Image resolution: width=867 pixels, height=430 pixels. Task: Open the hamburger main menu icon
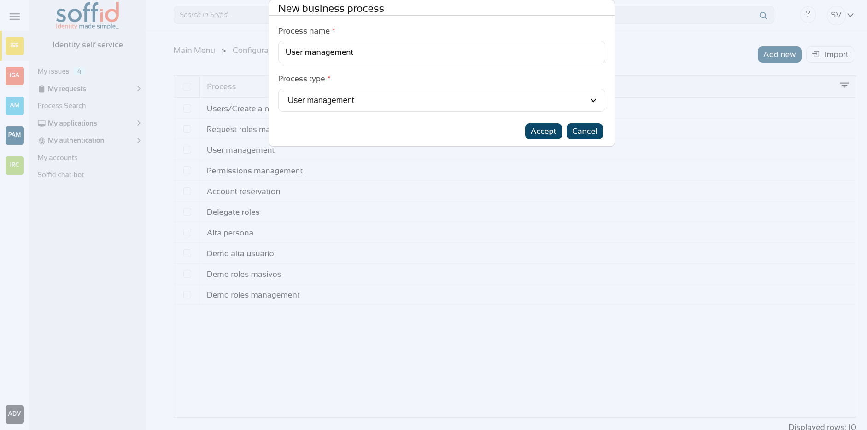coord(15,17)
